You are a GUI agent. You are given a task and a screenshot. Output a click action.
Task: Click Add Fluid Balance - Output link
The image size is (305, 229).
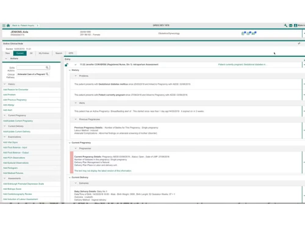[x=16, y=153]
